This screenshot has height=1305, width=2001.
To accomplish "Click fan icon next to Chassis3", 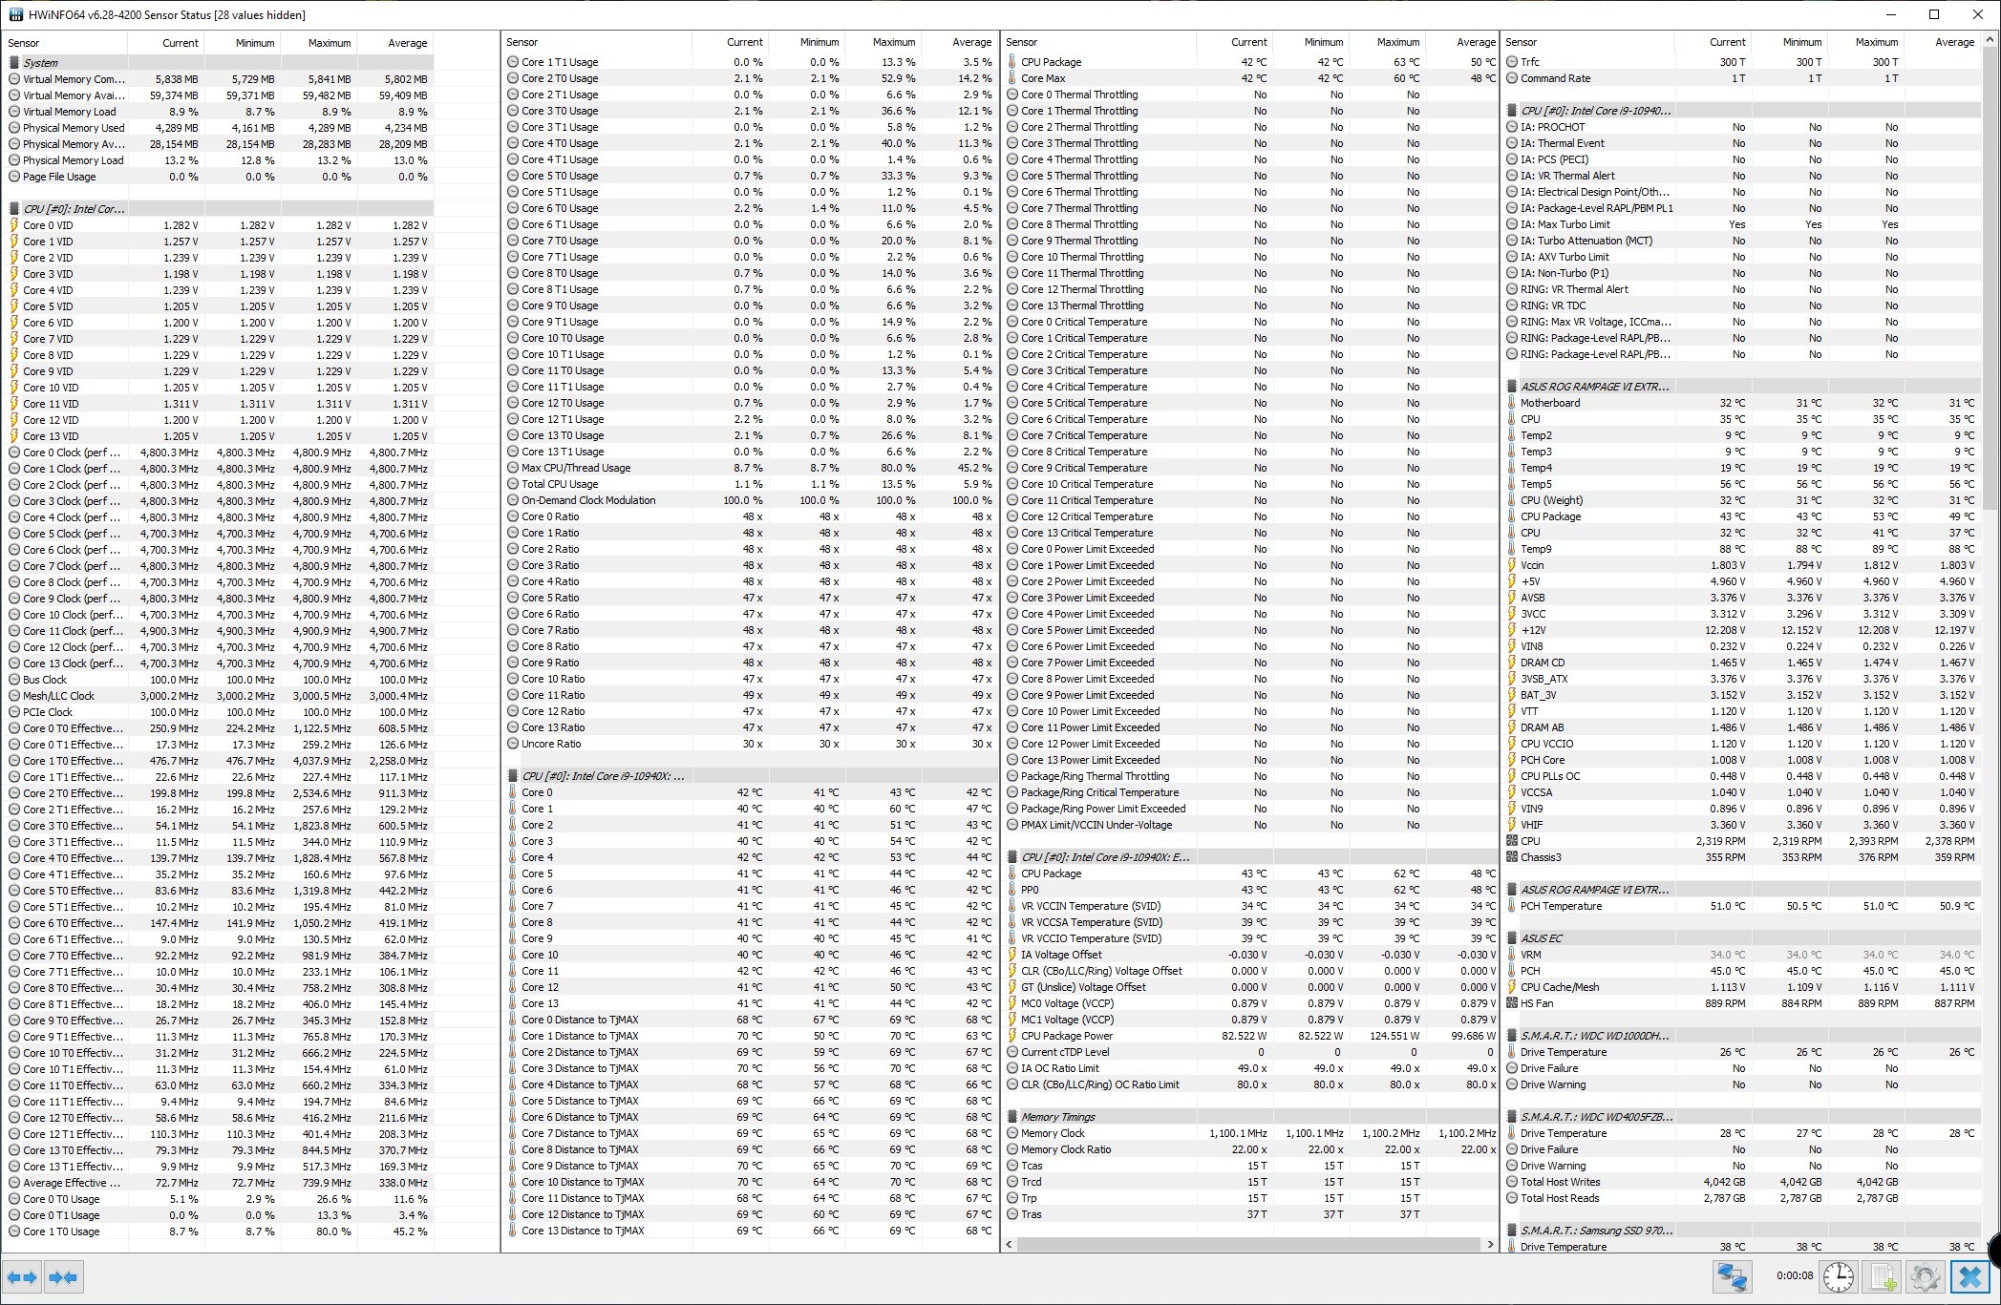I will [x=1512, y=857].
